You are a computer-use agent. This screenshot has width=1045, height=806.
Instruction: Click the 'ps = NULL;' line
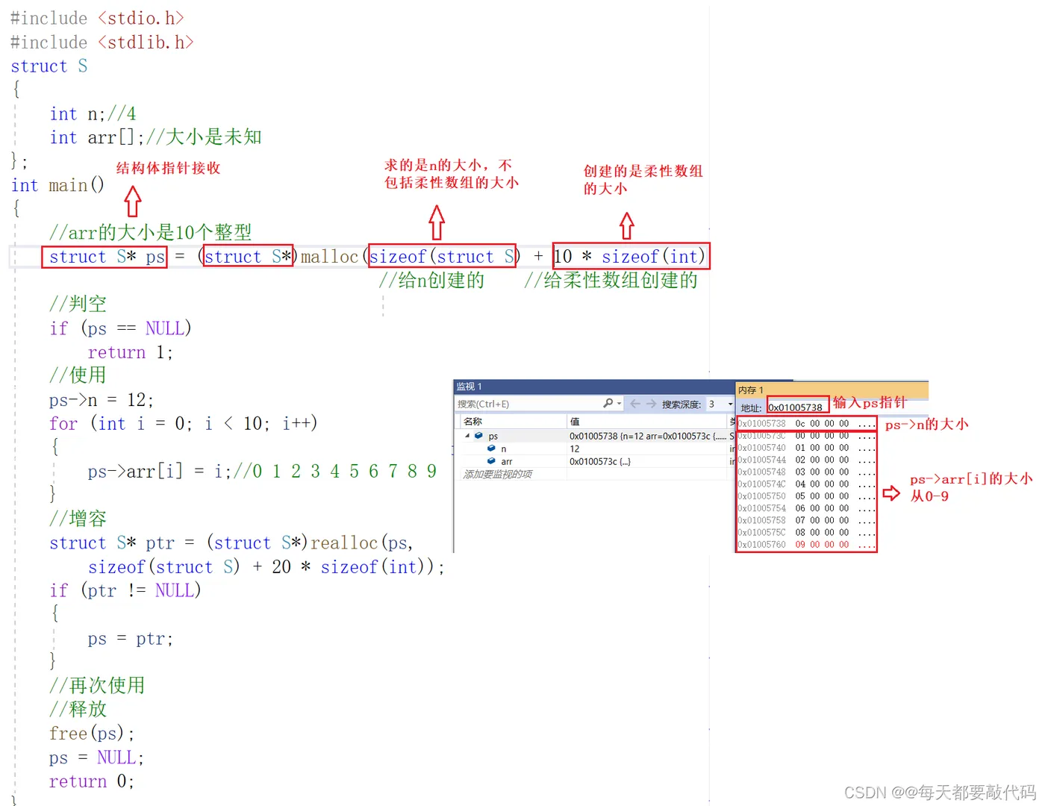click(x=97, y=757)
